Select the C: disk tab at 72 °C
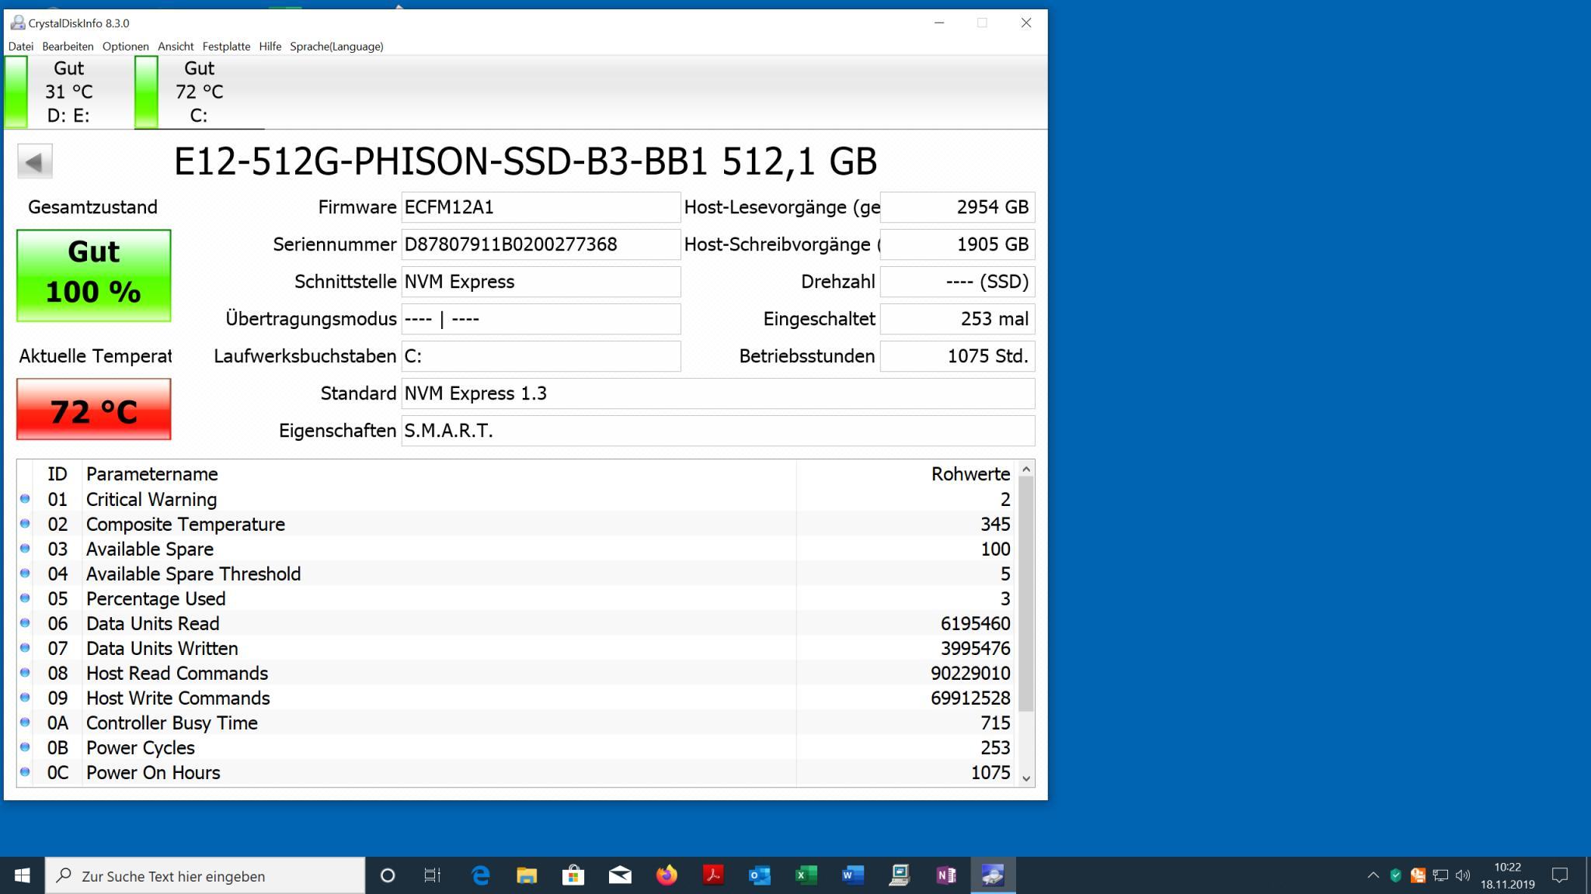 [199, 92]
